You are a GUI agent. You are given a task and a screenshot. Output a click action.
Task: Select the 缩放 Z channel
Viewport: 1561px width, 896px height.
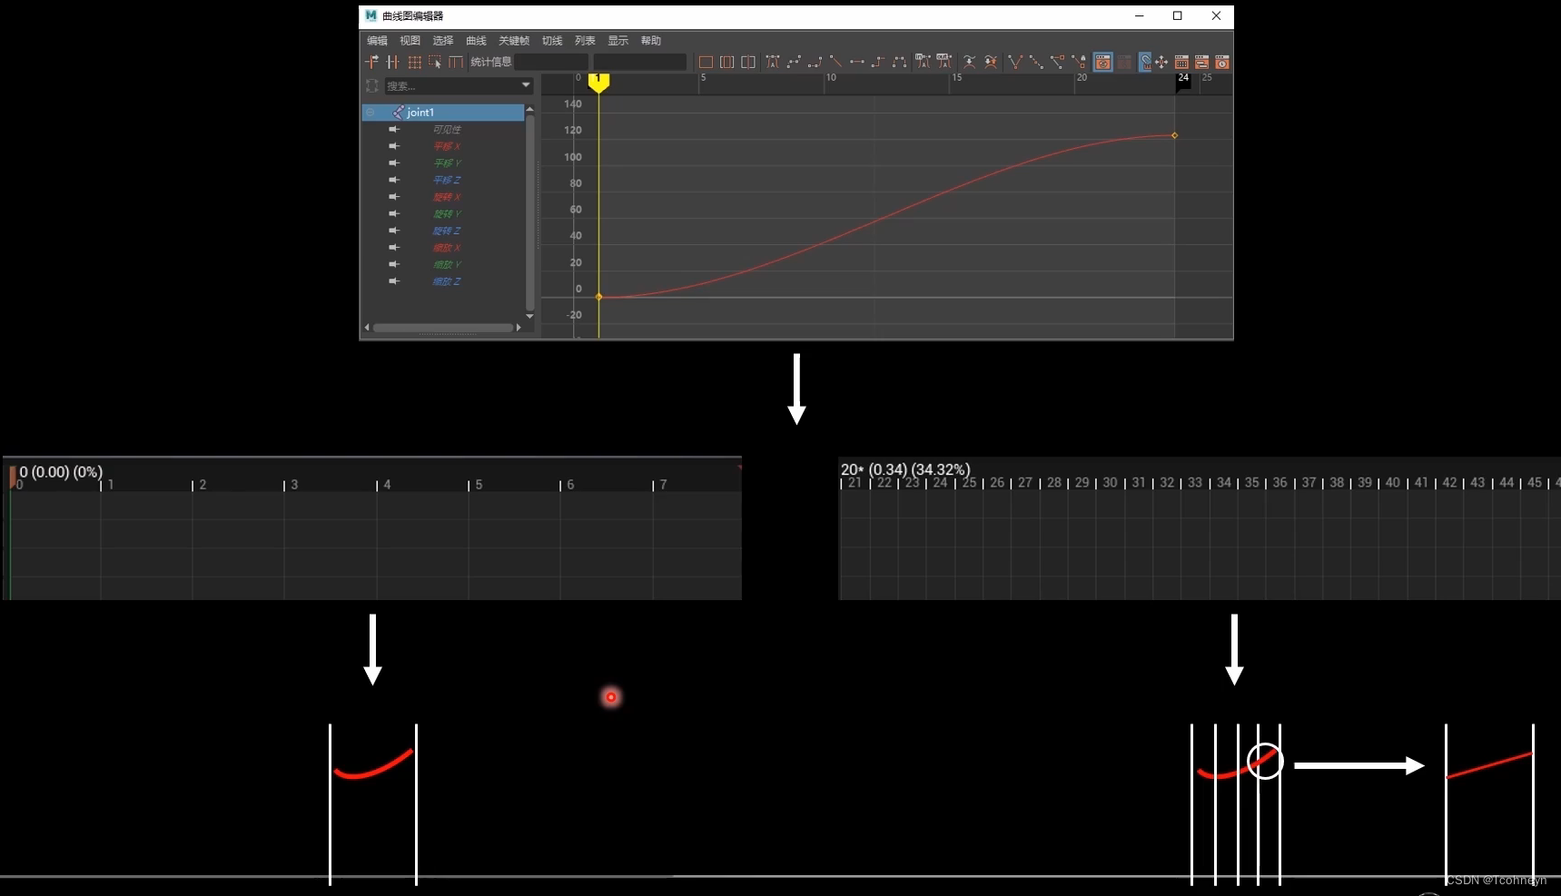point(446,281)
